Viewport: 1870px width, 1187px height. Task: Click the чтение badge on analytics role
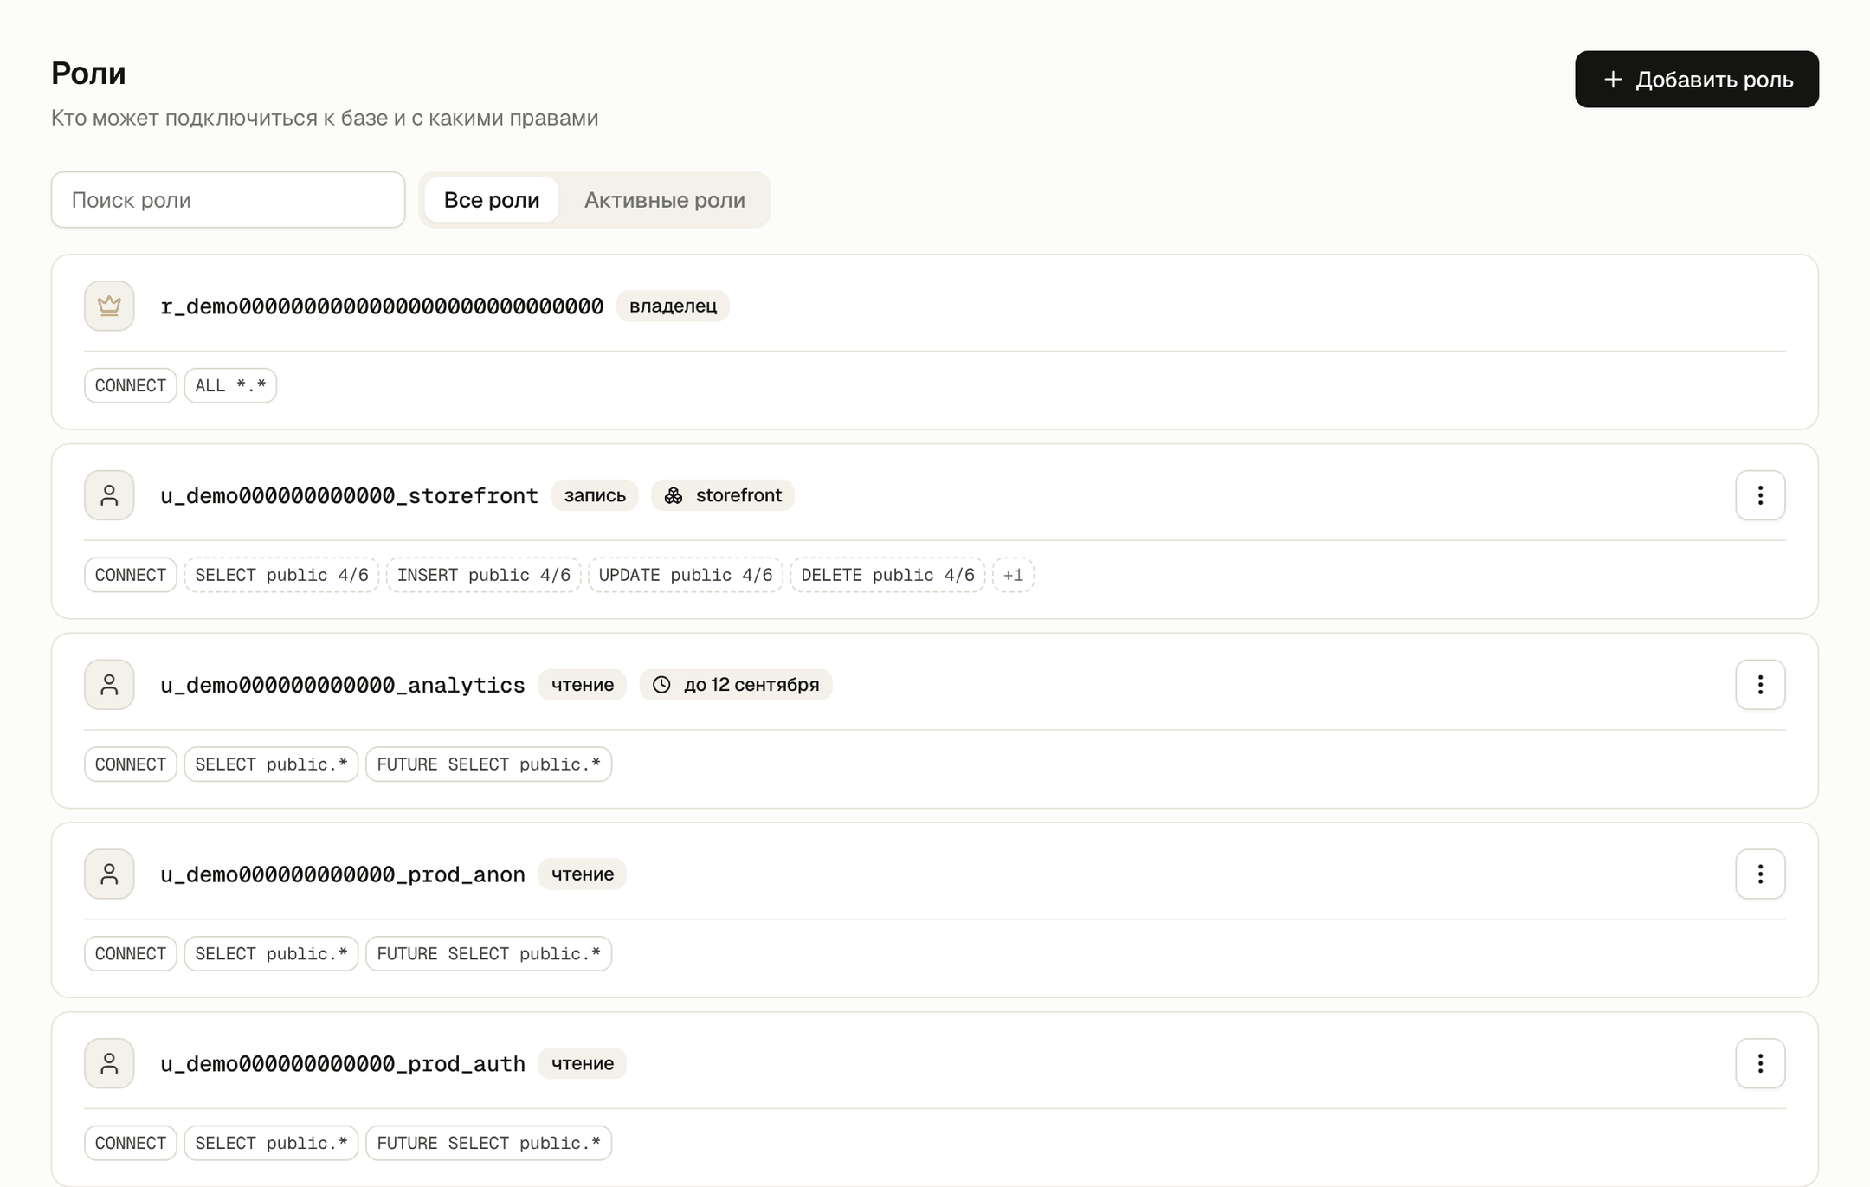tap(582, 685)
